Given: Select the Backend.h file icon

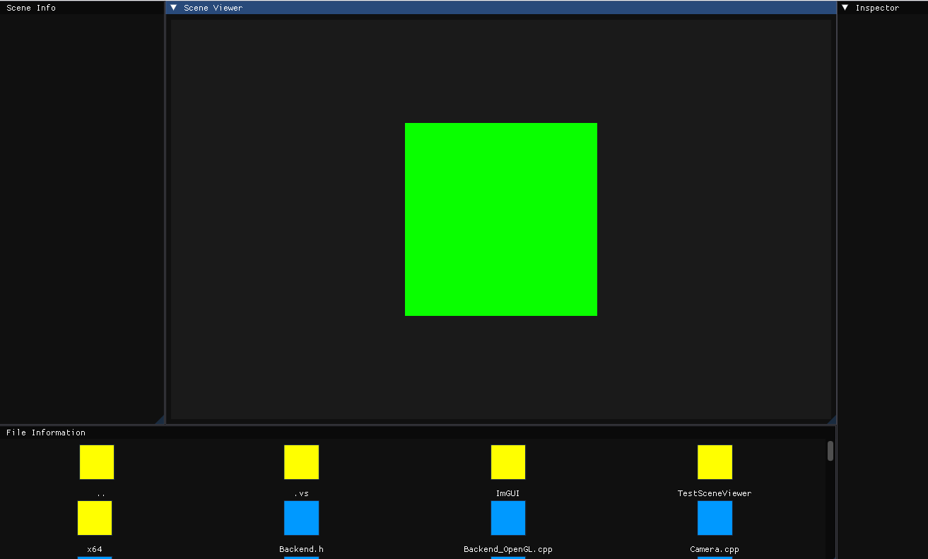Looking at the screenshot, I should pos(302,518).
